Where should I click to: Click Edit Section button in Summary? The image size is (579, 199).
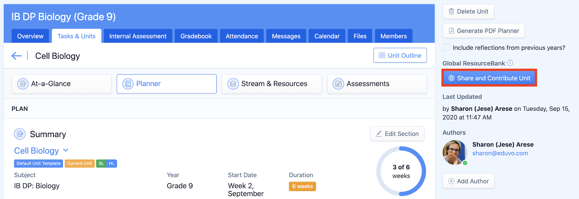pyautogui.click(x=397, y=134)
